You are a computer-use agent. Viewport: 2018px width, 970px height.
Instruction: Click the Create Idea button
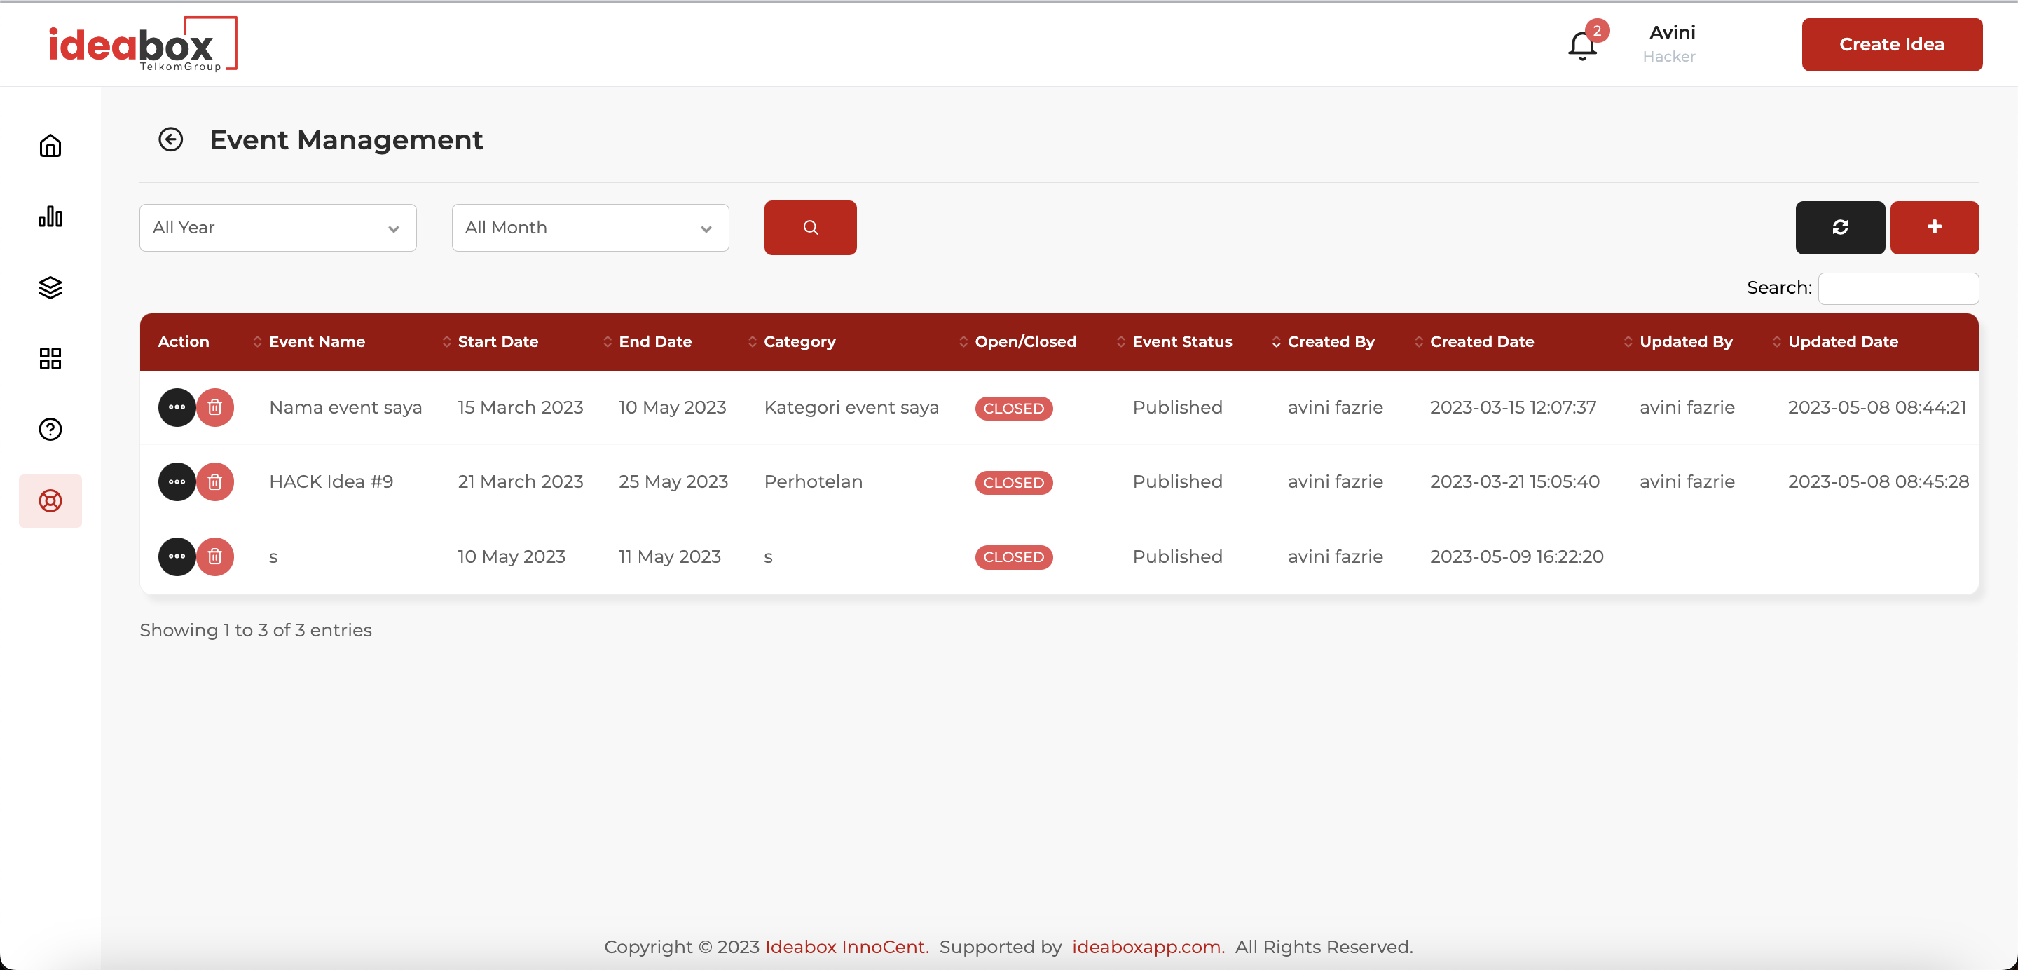[1891, 45]
